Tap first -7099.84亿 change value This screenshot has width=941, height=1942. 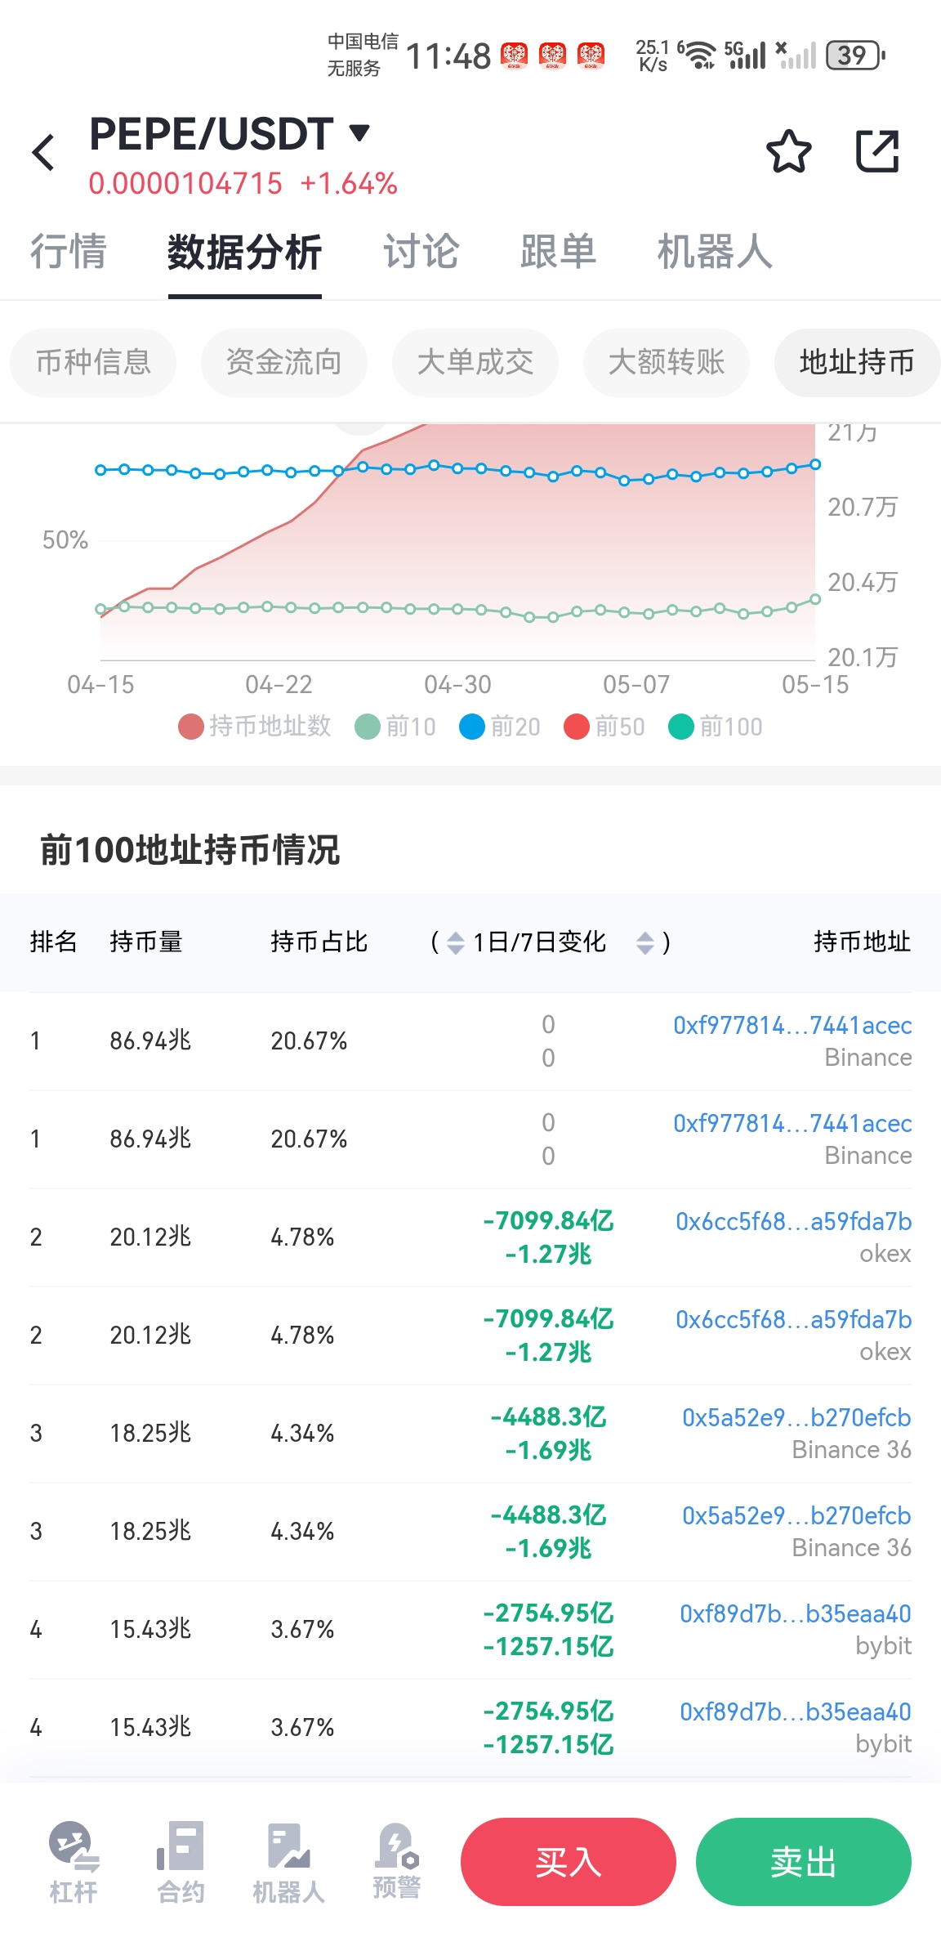[x=548, y=1221]
